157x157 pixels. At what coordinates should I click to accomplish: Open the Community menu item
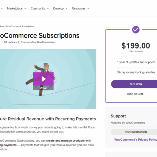coord(38,8)
